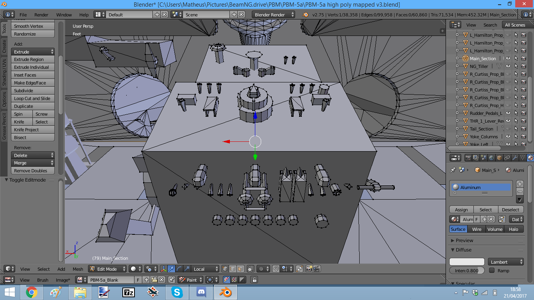
Task: Click the diffuse color swatch
Action: [467, 262]
